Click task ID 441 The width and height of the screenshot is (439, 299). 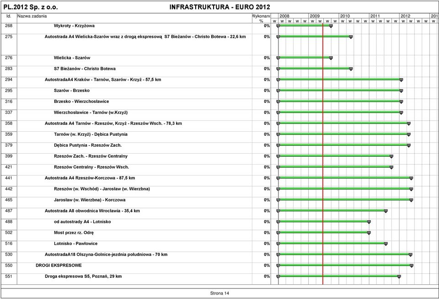[9, 178]
